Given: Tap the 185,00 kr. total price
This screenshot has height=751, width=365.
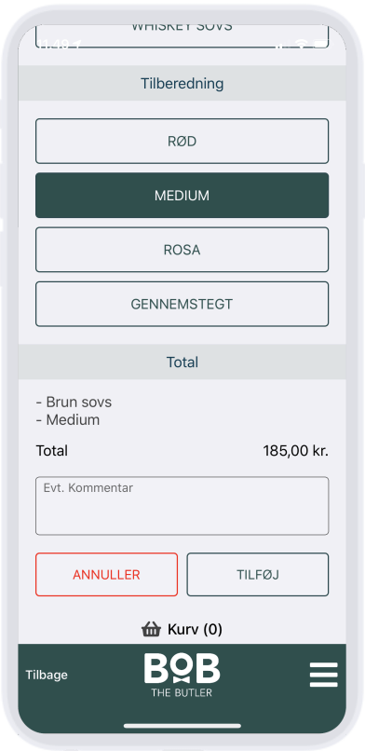Looking at the screenshot, I should point(296,451).
